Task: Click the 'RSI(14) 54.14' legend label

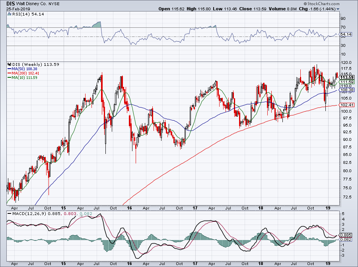Action: (28, 14)
